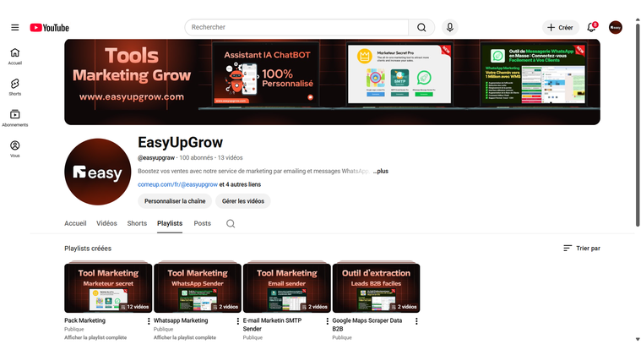Open the Trier par sort dropdown

582,248
